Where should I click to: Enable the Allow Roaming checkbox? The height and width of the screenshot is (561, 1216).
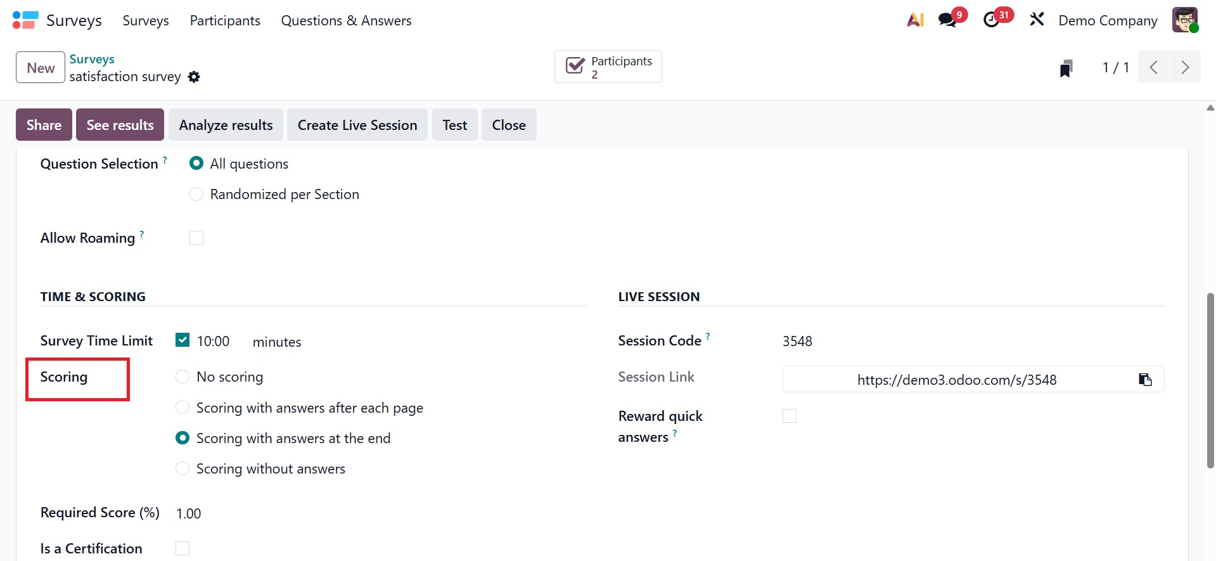tap(196, 238)
